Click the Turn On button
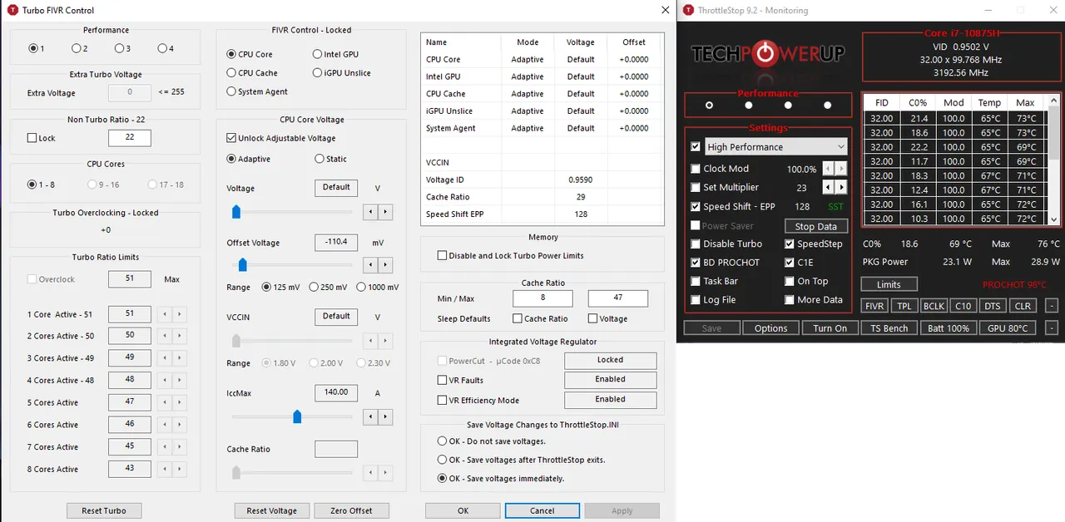Image resolution: width=1065 pixels, height=522 pixels. [x=830, y=328]
